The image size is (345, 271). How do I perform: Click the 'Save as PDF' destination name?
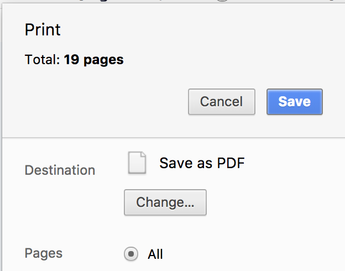click(x=202, y=163)
